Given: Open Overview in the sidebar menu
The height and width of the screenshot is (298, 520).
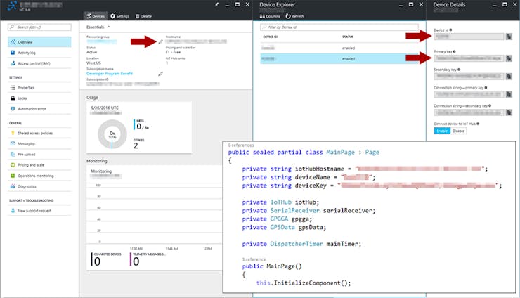Looking at the screenshot, I should coord(39,42).
